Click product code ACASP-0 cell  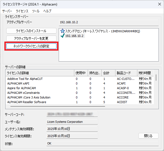[123, 88]
